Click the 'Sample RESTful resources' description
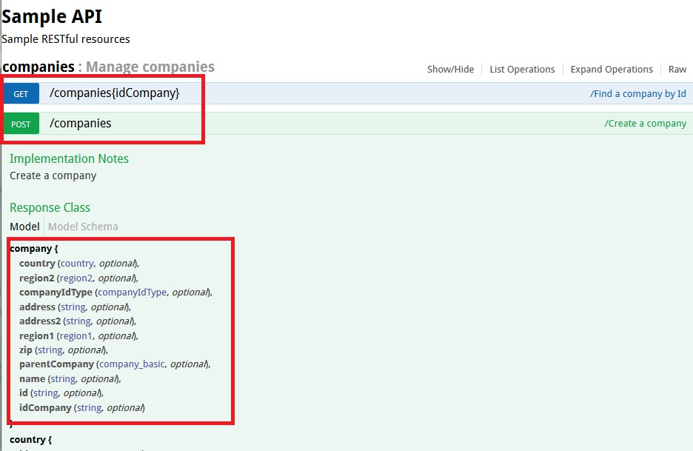 coord(66,39)
